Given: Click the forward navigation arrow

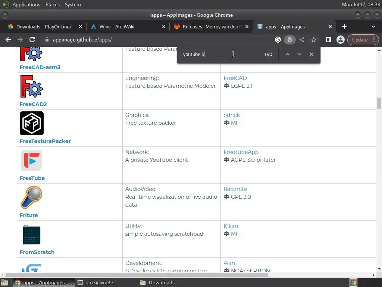Looking at the screenshot, I should point(20,40).
